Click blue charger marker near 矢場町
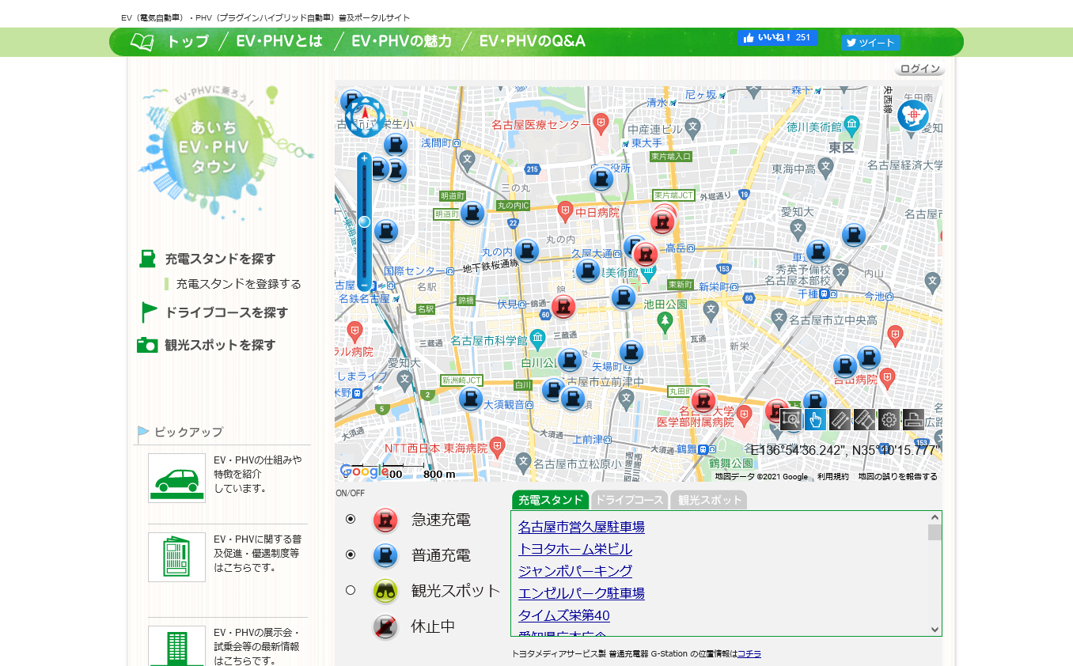 click(x=631, y=352)
